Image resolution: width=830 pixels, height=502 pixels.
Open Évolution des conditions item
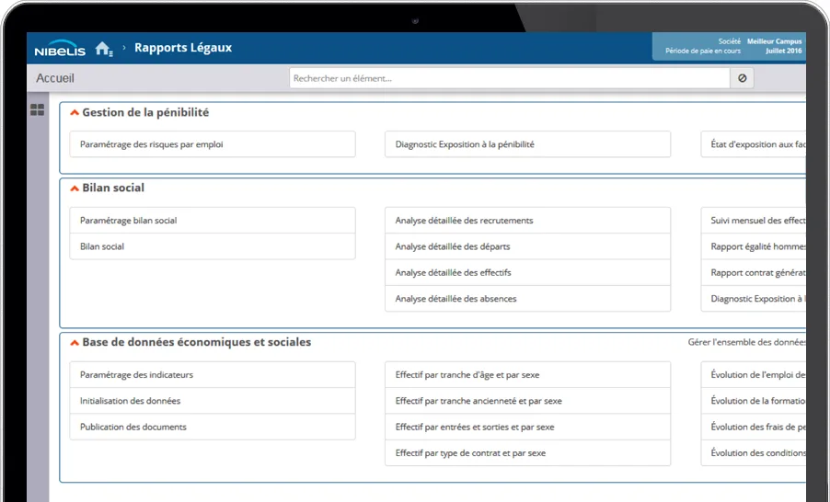click(x=754, y=452)
